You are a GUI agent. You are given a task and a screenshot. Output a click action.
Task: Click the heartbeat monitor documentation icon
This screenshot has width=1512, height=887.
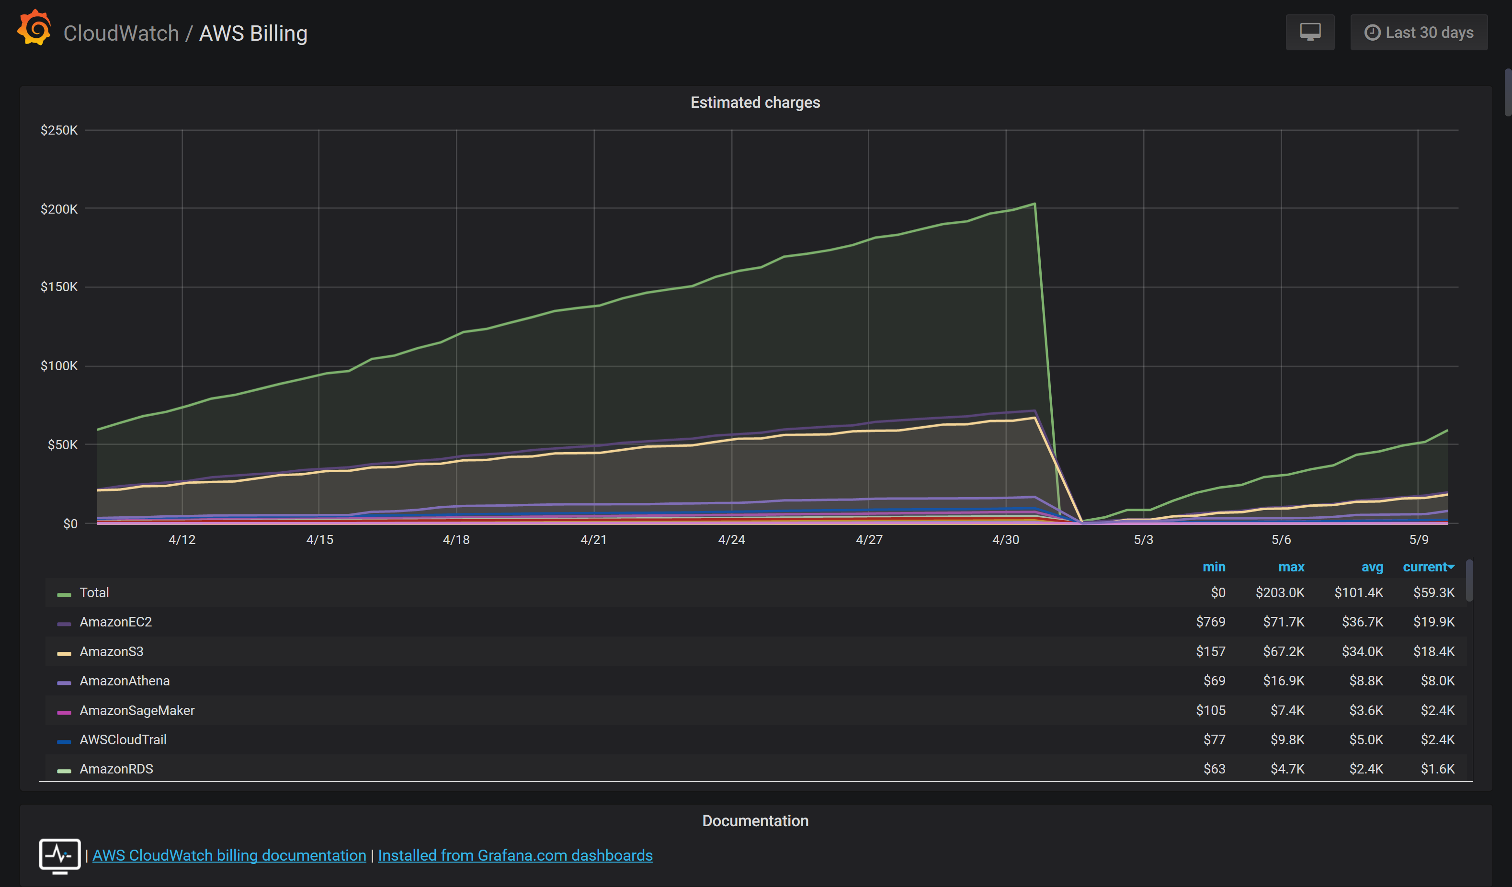click(x=59, y=854)
